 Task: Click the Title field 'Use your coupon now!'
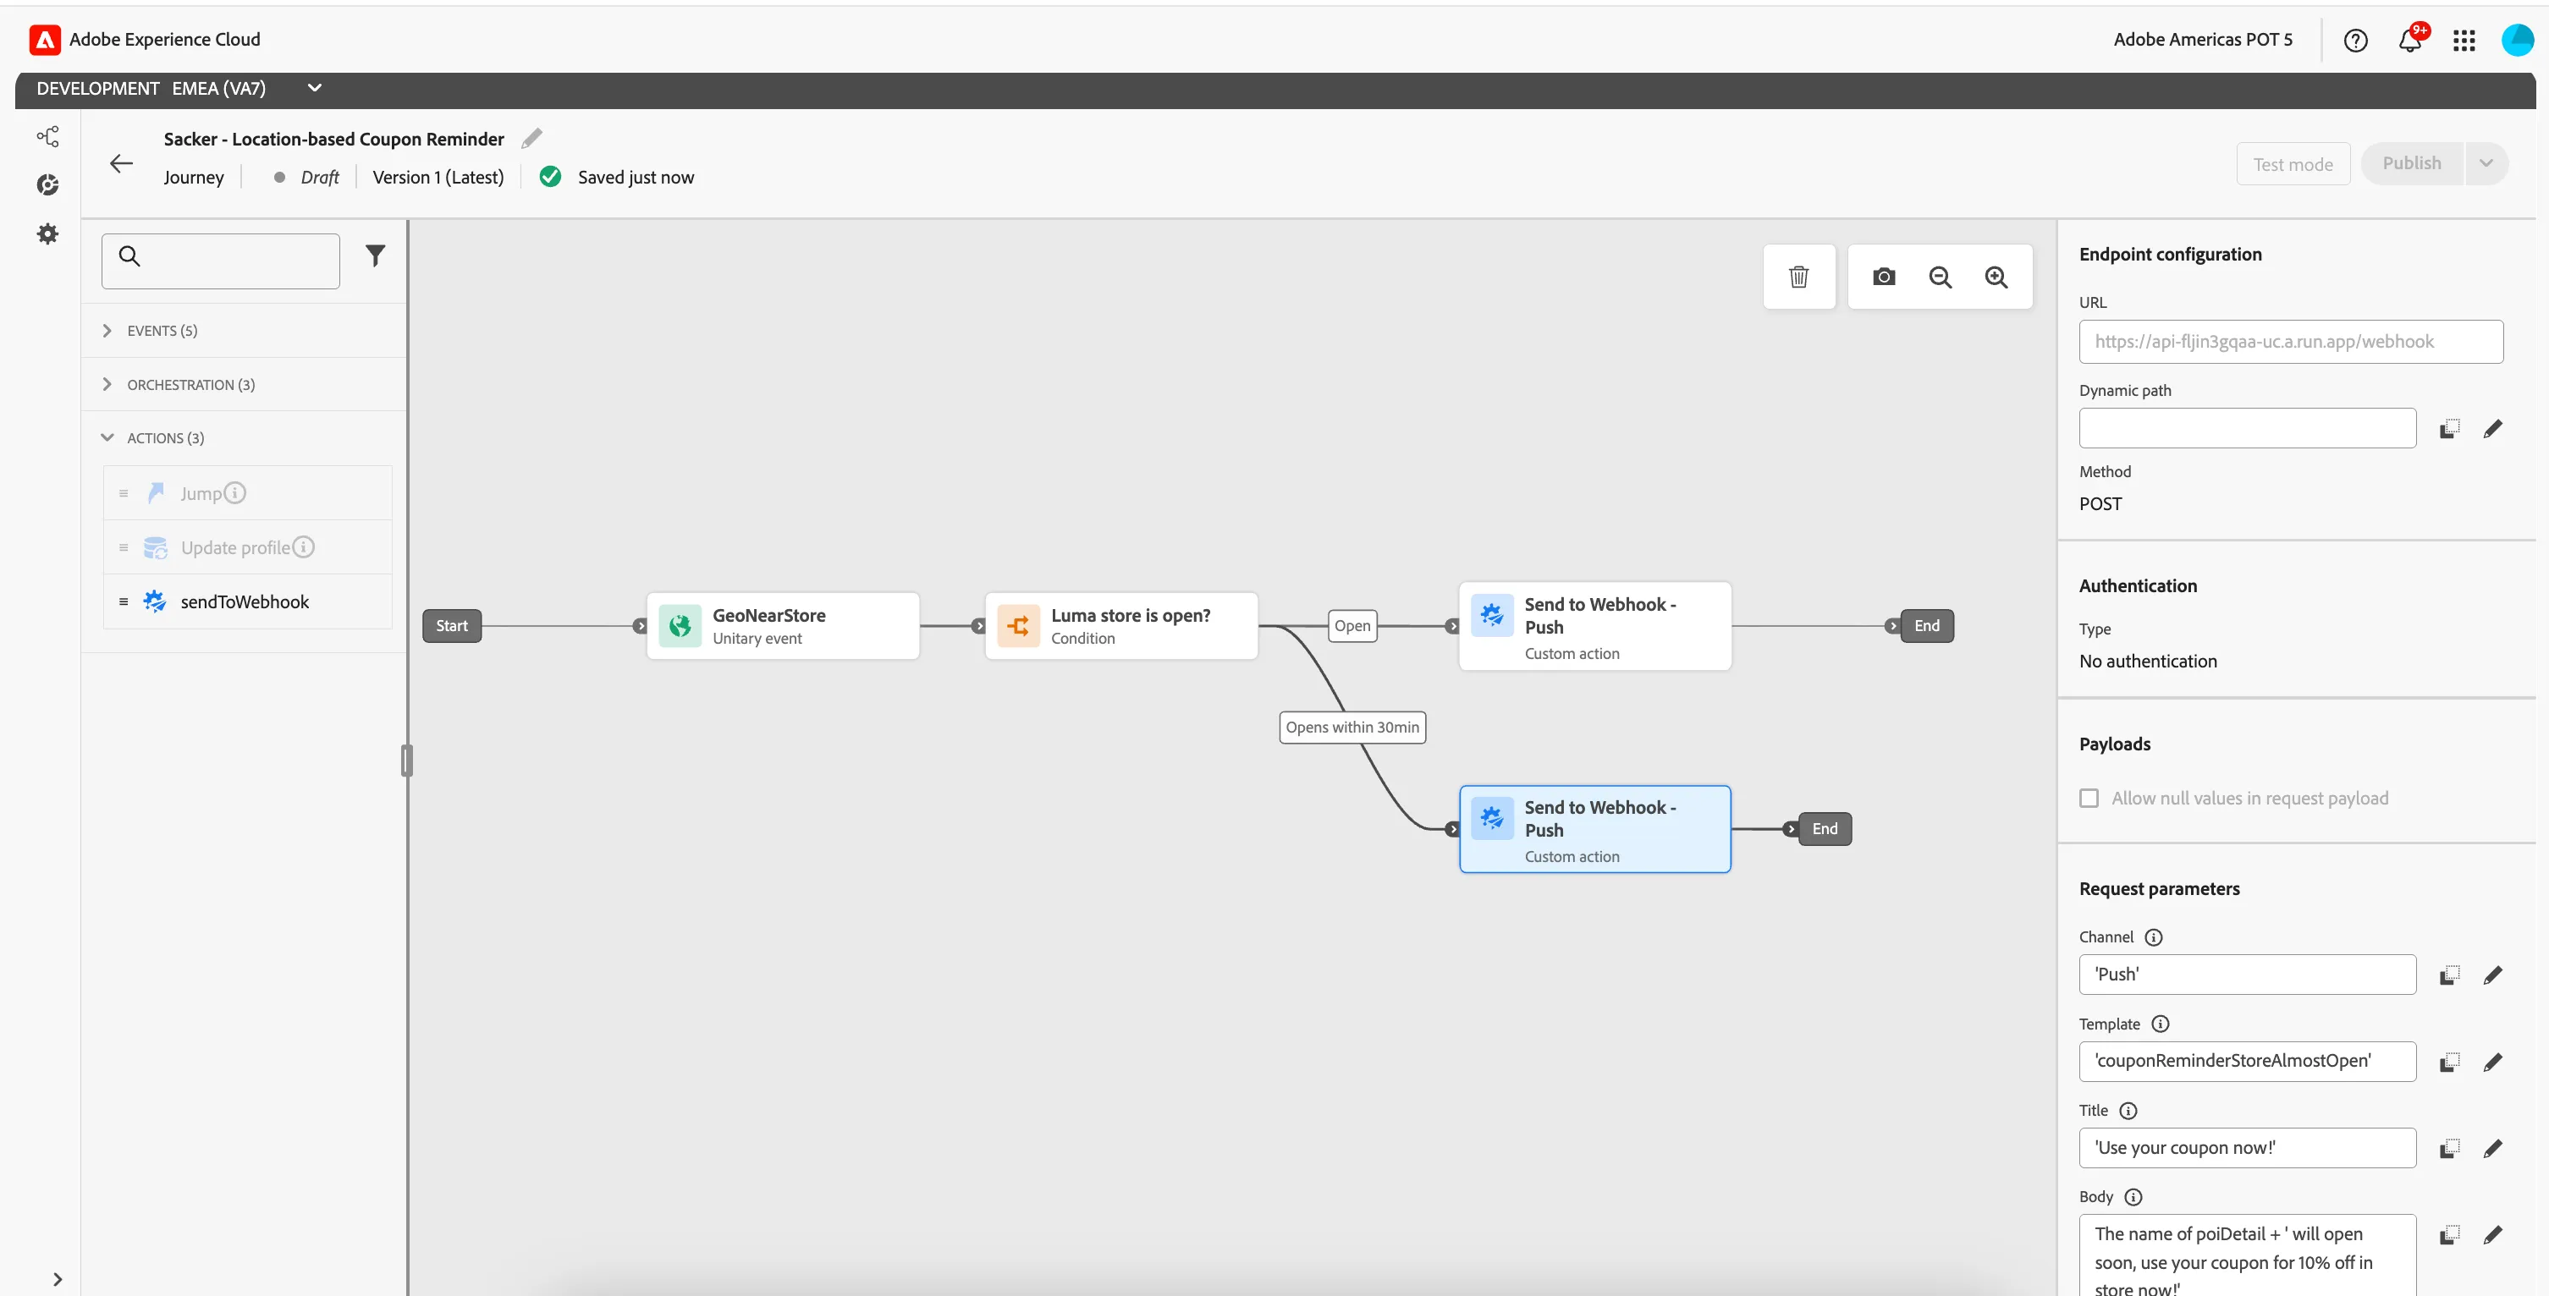[x=2247, y=1148]
